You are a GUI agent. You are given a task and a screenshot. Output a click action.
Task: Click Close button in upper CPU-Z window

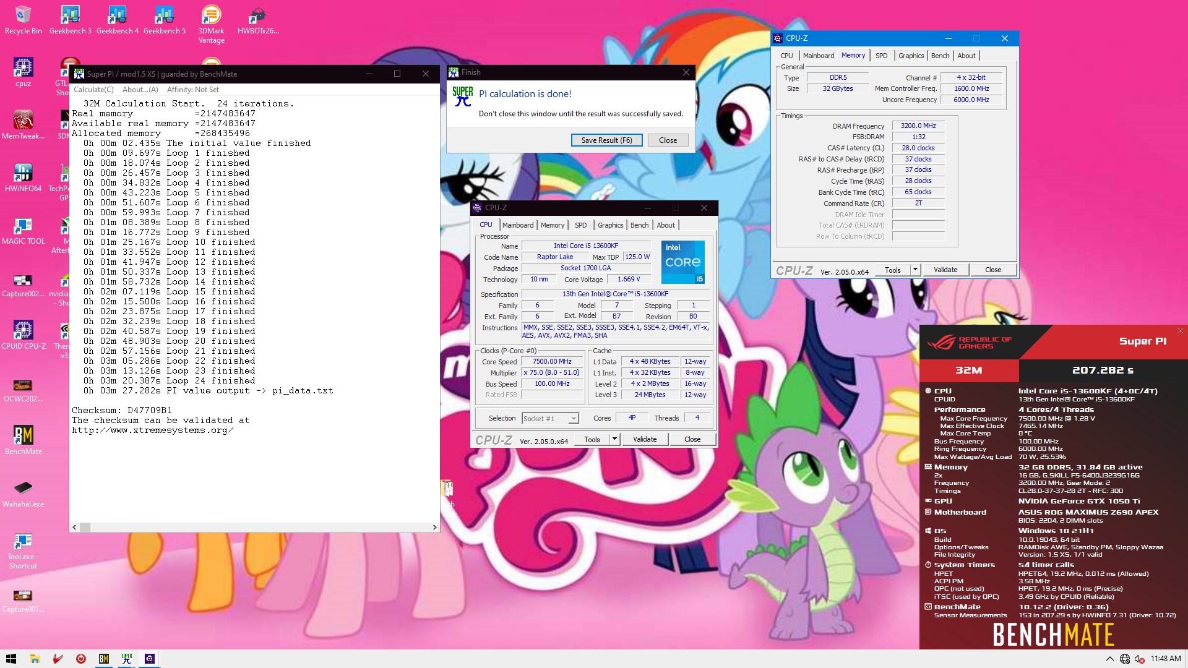point(993,270)
